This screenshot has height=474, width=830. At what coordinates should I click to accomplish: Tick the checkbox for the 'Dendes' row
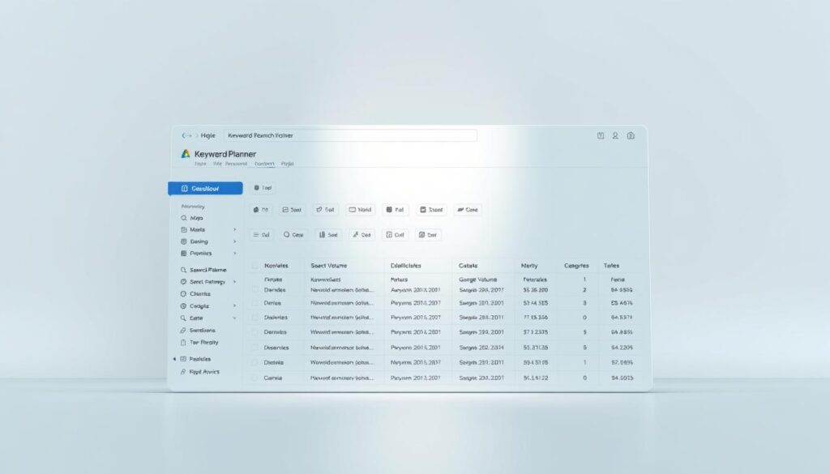pyautogui.click(x=255, y=290)
